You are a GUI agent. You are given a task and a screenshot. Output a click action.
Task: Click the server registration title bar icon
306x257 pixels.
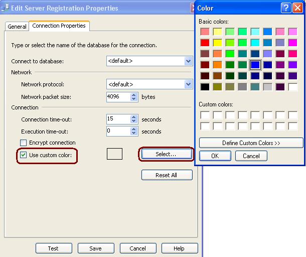pos(5,8)
